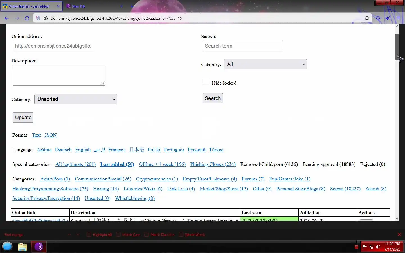The width and height of the screenshot is (405, 253).
Task: Reload the current onion page
Action: (x=27, y=18)
